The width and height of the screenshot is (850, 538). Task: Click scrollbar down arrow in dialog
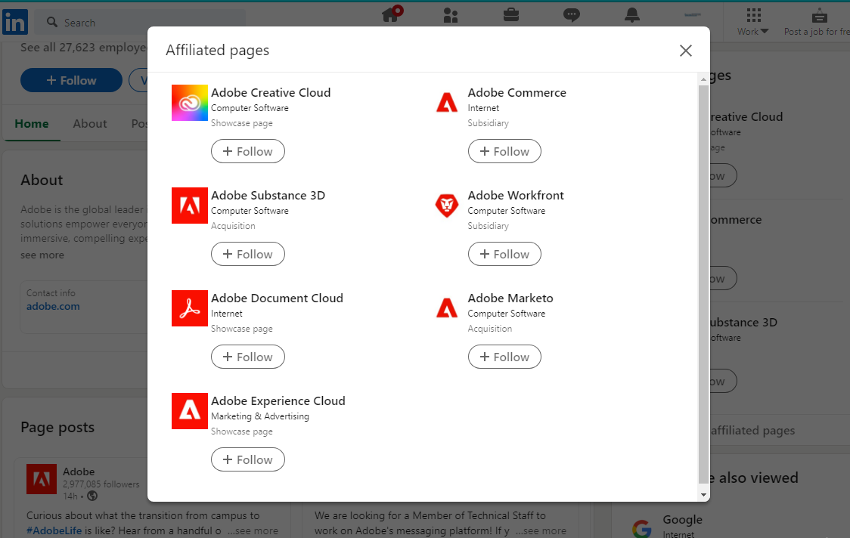point(703,495)
